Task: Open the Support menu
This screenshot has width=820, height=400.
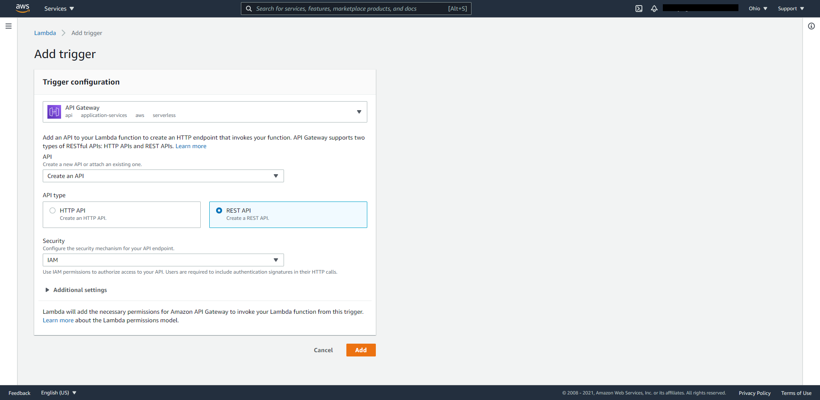Action: click(x=790, y=8)
